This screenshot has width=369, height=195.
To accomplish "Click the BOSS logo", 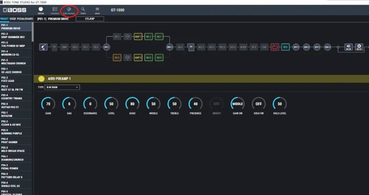I will click(15, 10).
